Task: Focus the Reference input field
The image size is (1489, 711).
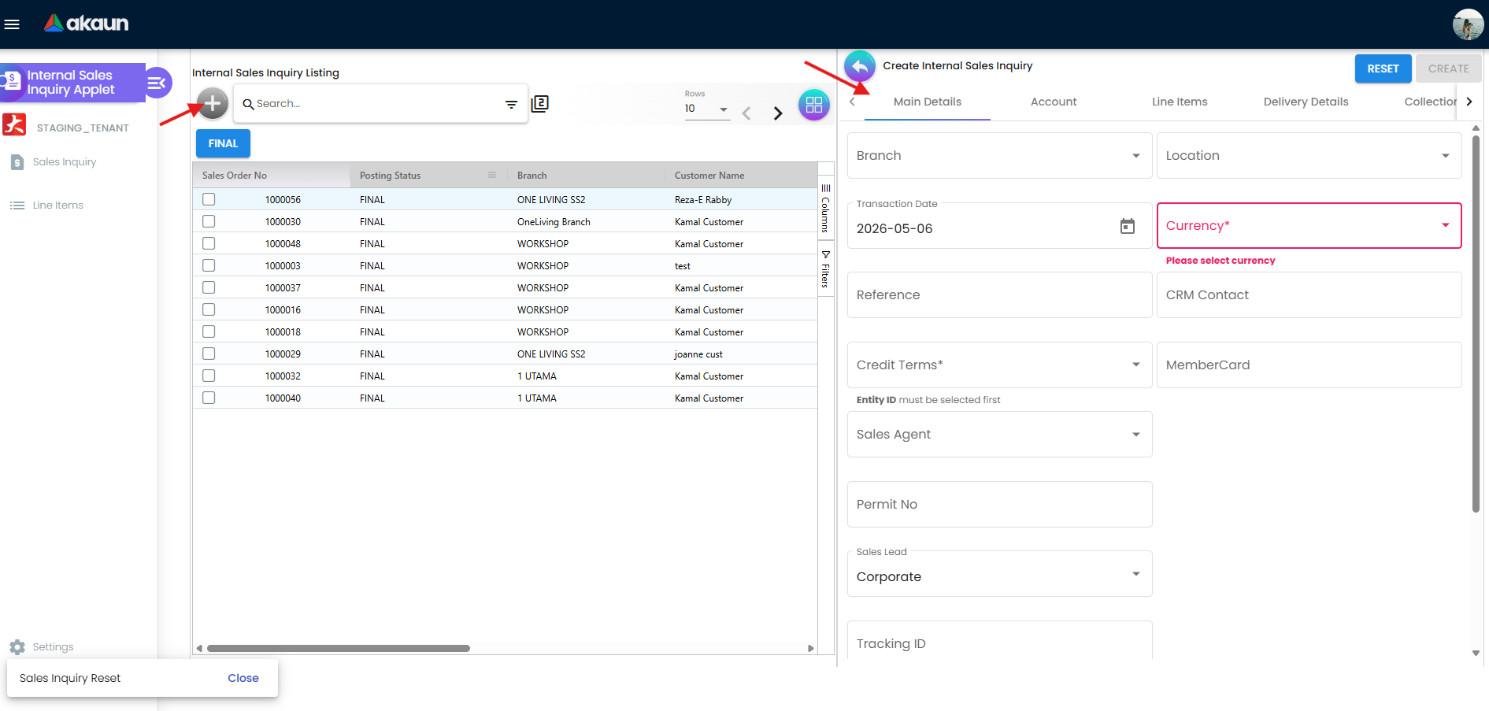Action: [x=999, y=294]
